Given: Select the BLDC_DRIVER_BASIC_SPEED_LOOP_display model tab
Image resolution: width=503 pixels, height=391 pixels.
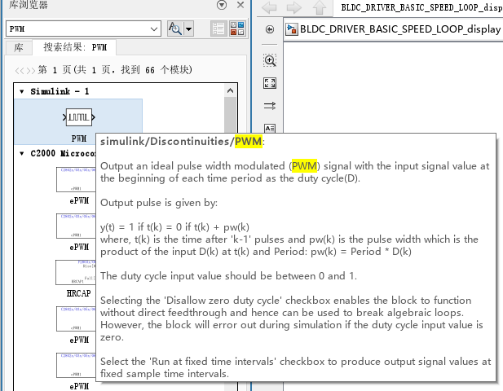Looking at the screenshot, I should (x=421, y=7).
